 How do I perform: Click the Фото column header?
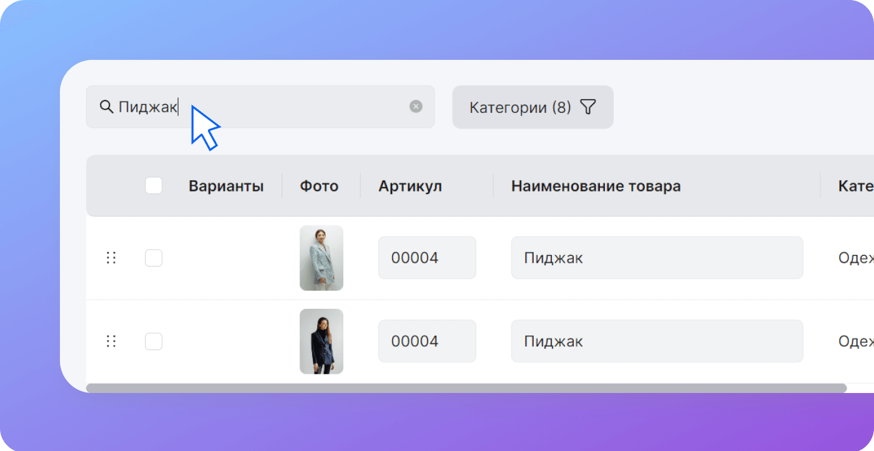pos(319,186)
